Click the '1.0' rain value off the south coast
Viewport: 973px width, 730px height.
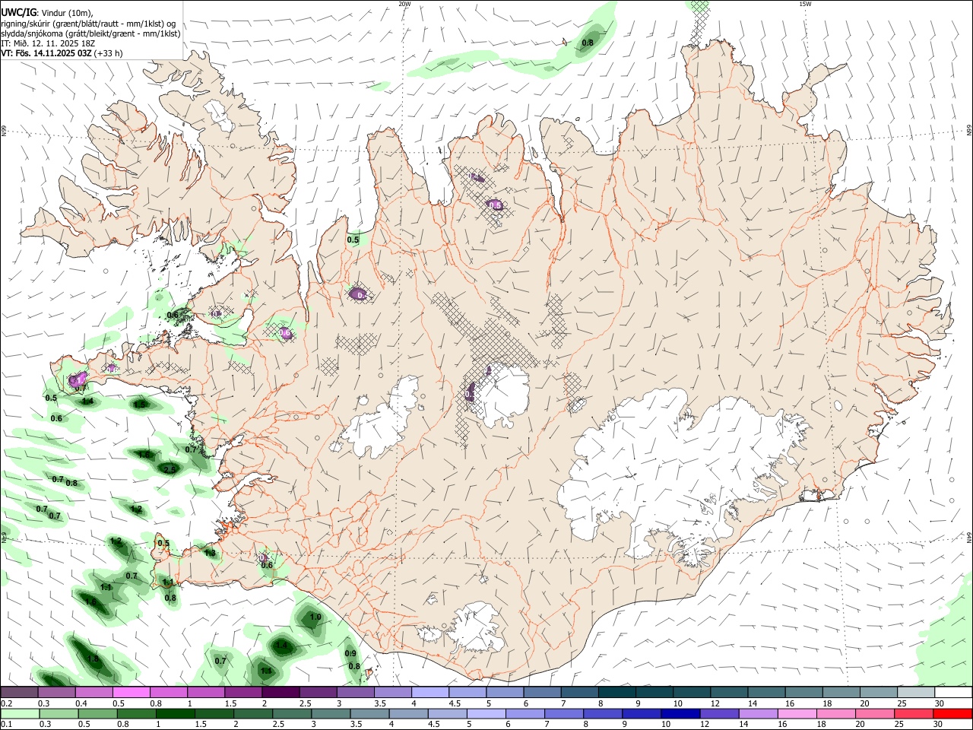[x=315, y=617]
